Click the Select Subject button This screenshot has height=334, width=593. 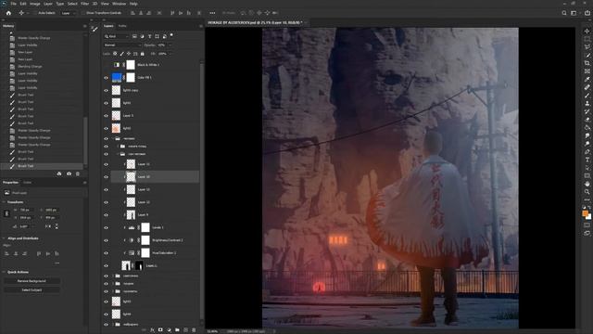[x=32, y=290]
